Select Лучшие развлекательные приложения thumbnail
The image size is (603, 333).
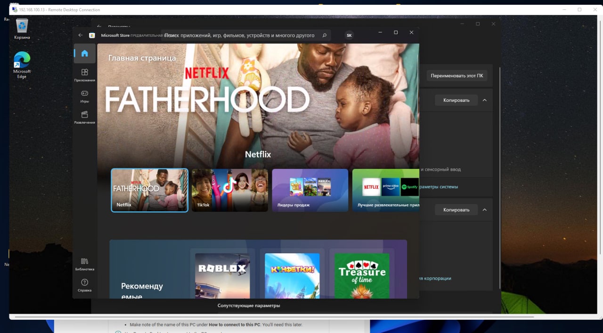pos(386,191)
